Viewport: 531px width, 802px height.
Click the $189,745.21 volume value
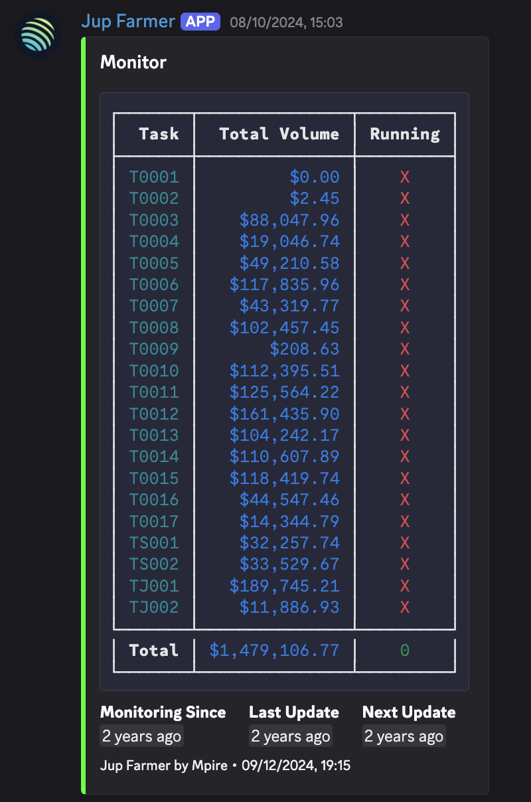click(x=285, y=586)
